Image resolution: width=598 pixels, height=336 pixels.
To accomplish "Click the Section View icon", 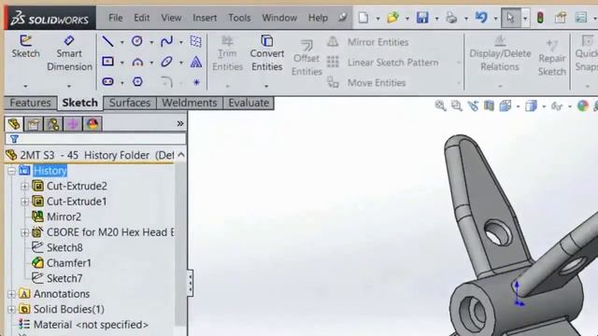I will tap(490, 105).
